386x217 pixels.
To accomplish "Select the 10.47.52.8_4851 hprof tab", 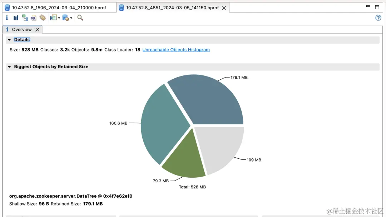I will tap(172, 8).
